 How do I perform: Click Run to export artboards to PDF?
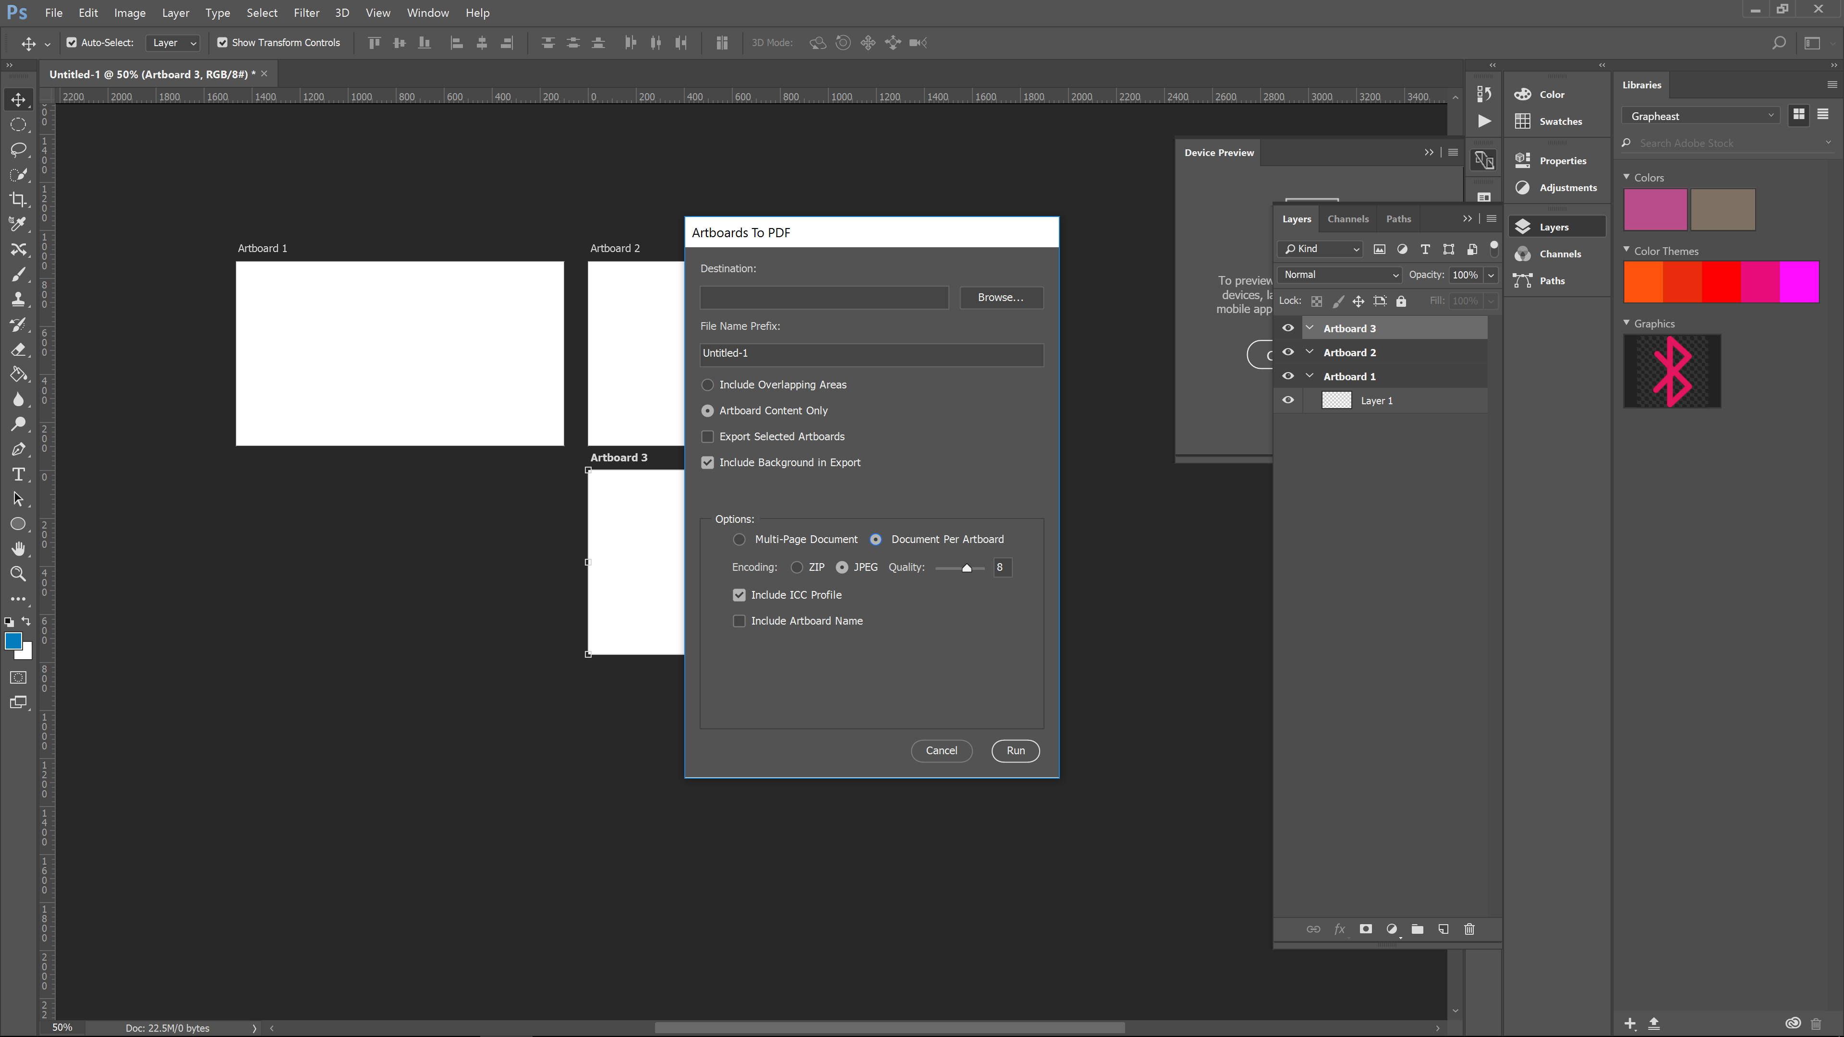1016,749
